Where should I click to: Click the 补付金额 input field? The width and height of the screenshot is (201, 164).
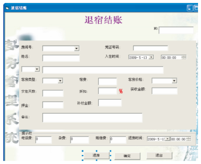pyautogui.click(x=110, y=103)
